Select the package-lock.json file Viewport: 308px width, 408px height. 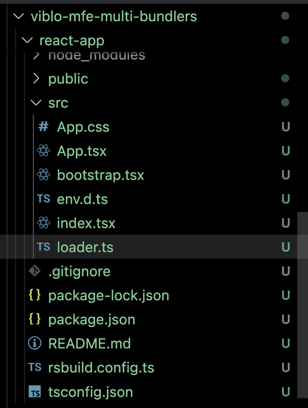click(108, 295)
